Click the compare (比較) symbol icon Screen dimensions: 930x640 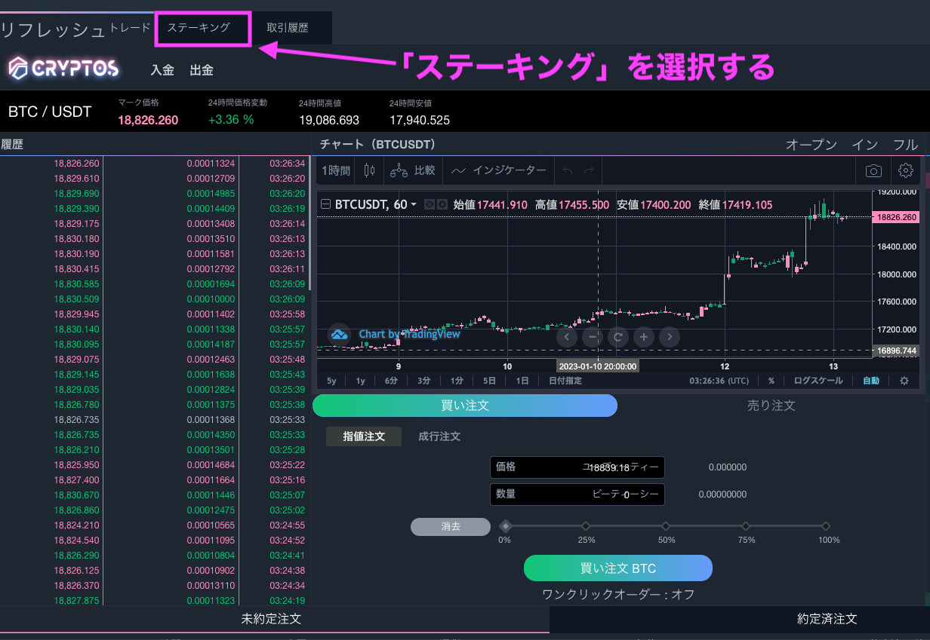pyautogui.click(x=413, y=171)
